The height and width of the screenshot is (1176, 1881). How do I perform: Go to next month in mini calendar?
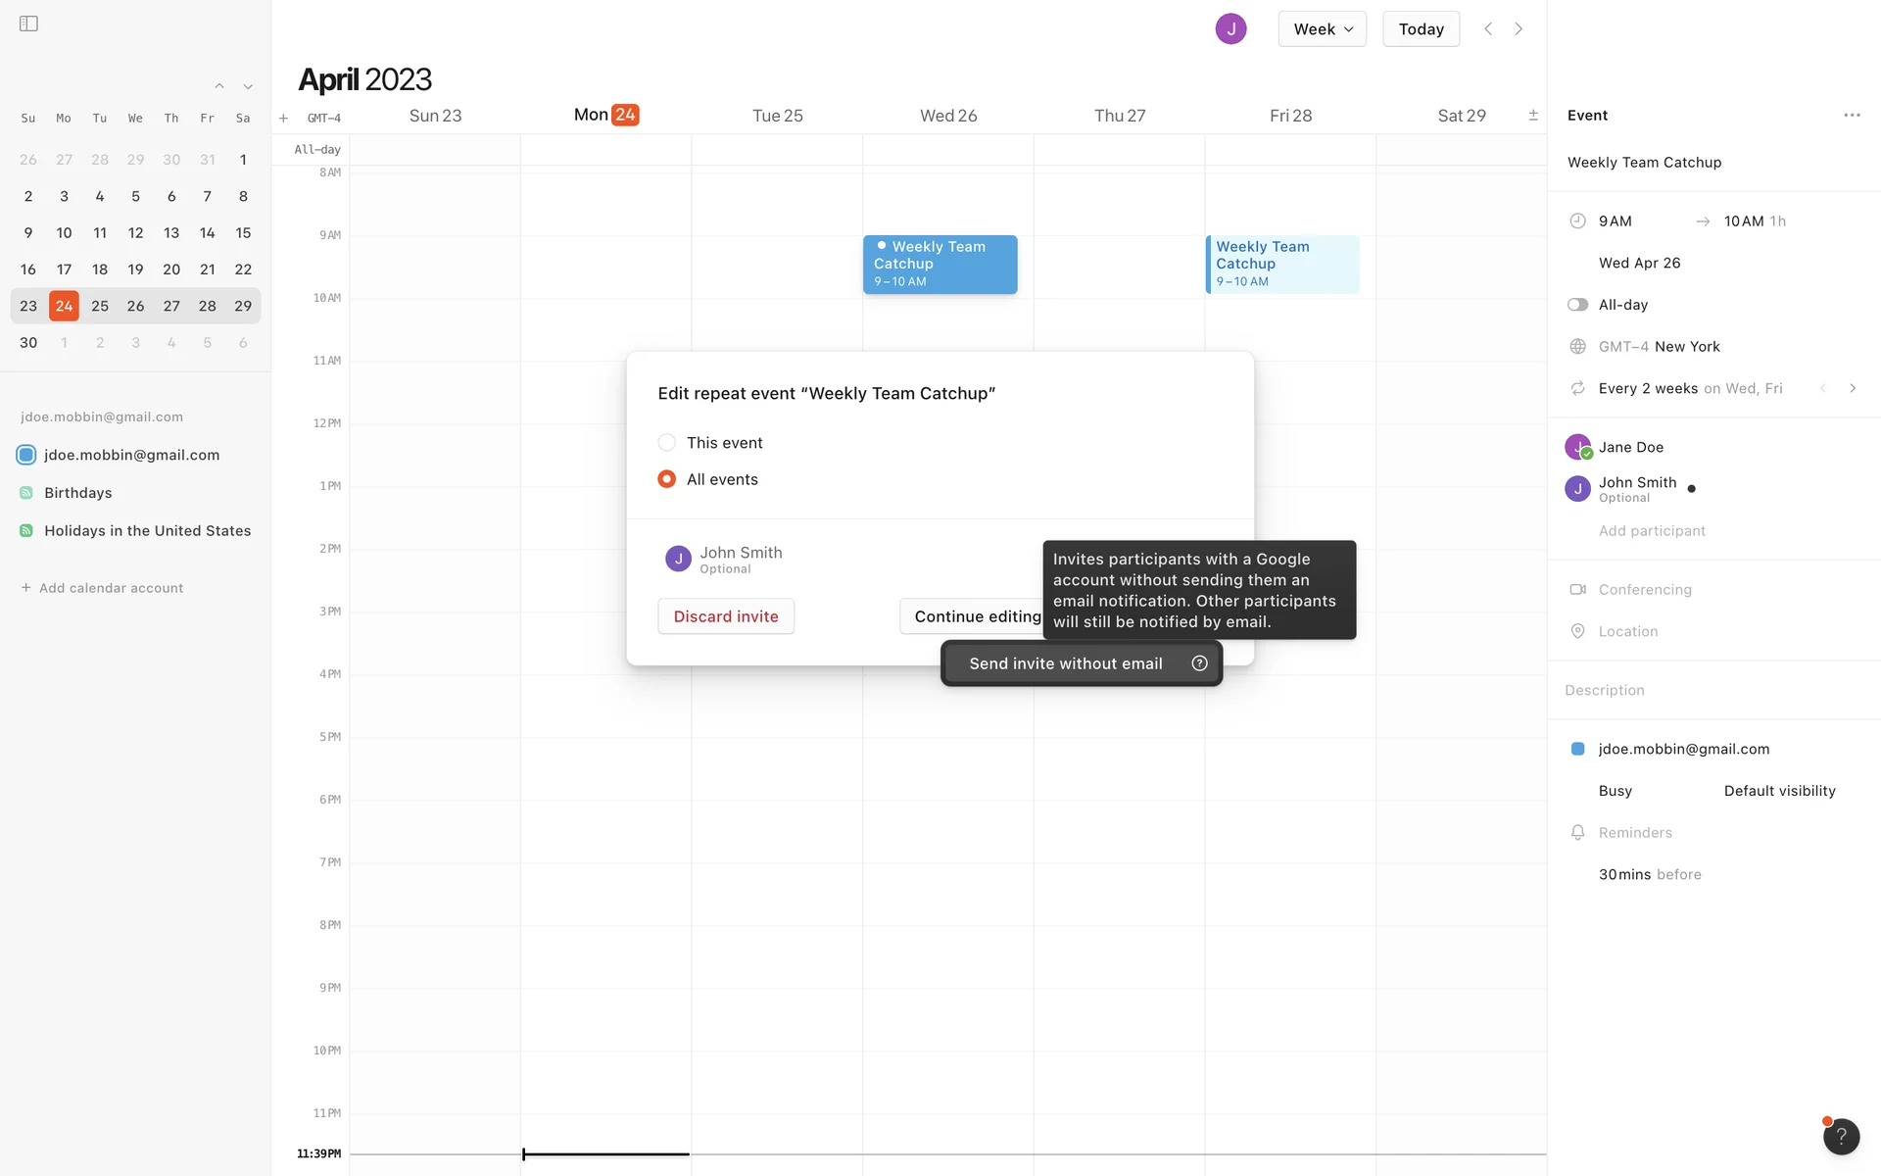[x=248, y=87]
